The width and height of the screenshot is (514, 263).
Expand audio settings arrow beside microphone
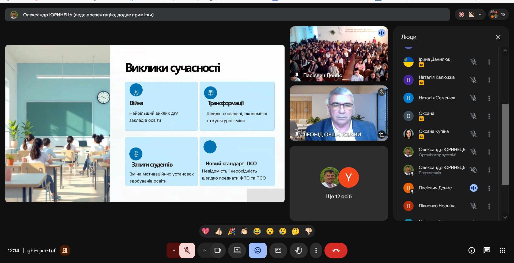tap(174, 250)
